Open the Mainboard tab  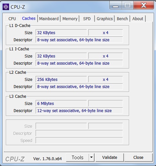click(x=49, y=19)
